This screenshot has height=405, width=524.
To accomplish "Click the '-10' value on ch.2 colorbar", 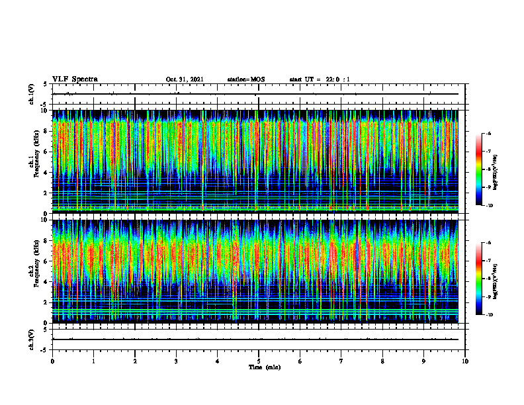I will 488,314.
